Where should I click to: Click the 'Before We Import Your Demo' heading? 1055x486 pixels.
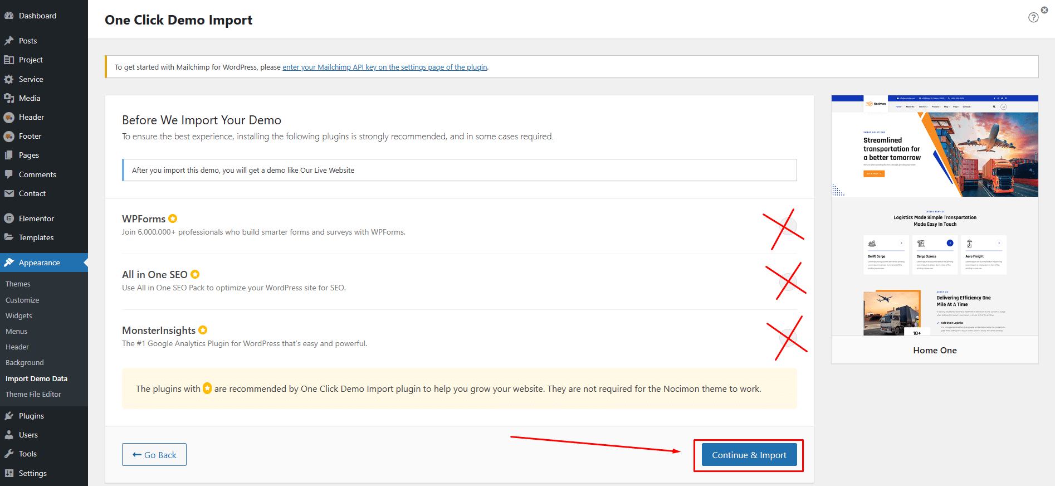202,120
